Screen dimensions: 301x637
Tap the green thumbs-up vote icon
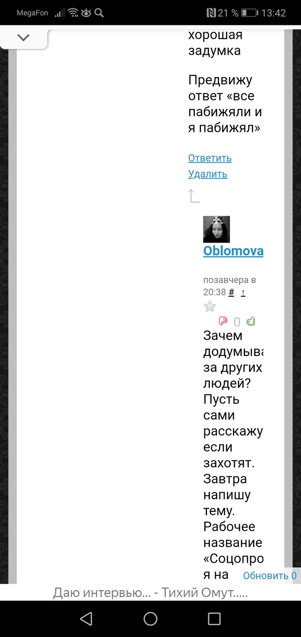pyautogui.click(x=251, y=321)
